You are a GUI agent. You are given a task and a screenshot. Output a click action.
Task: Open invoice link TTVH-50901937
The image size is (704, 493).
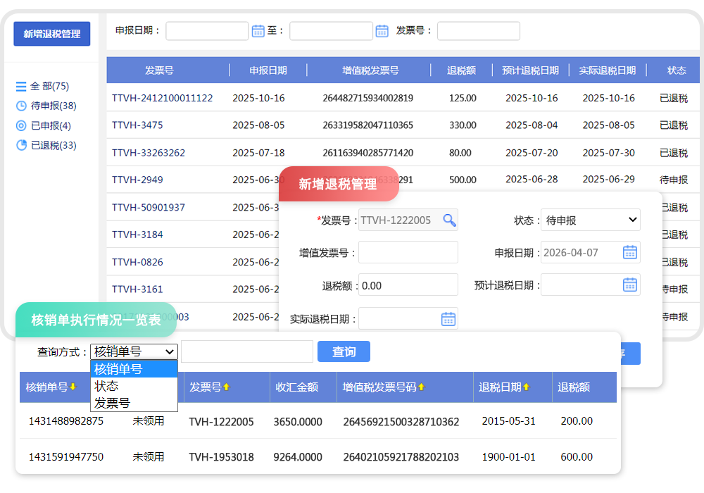148,208
